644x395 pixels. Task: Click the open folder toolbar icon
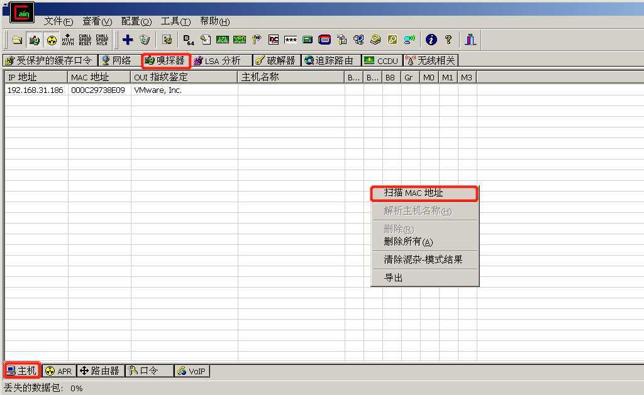pos(17,40)
